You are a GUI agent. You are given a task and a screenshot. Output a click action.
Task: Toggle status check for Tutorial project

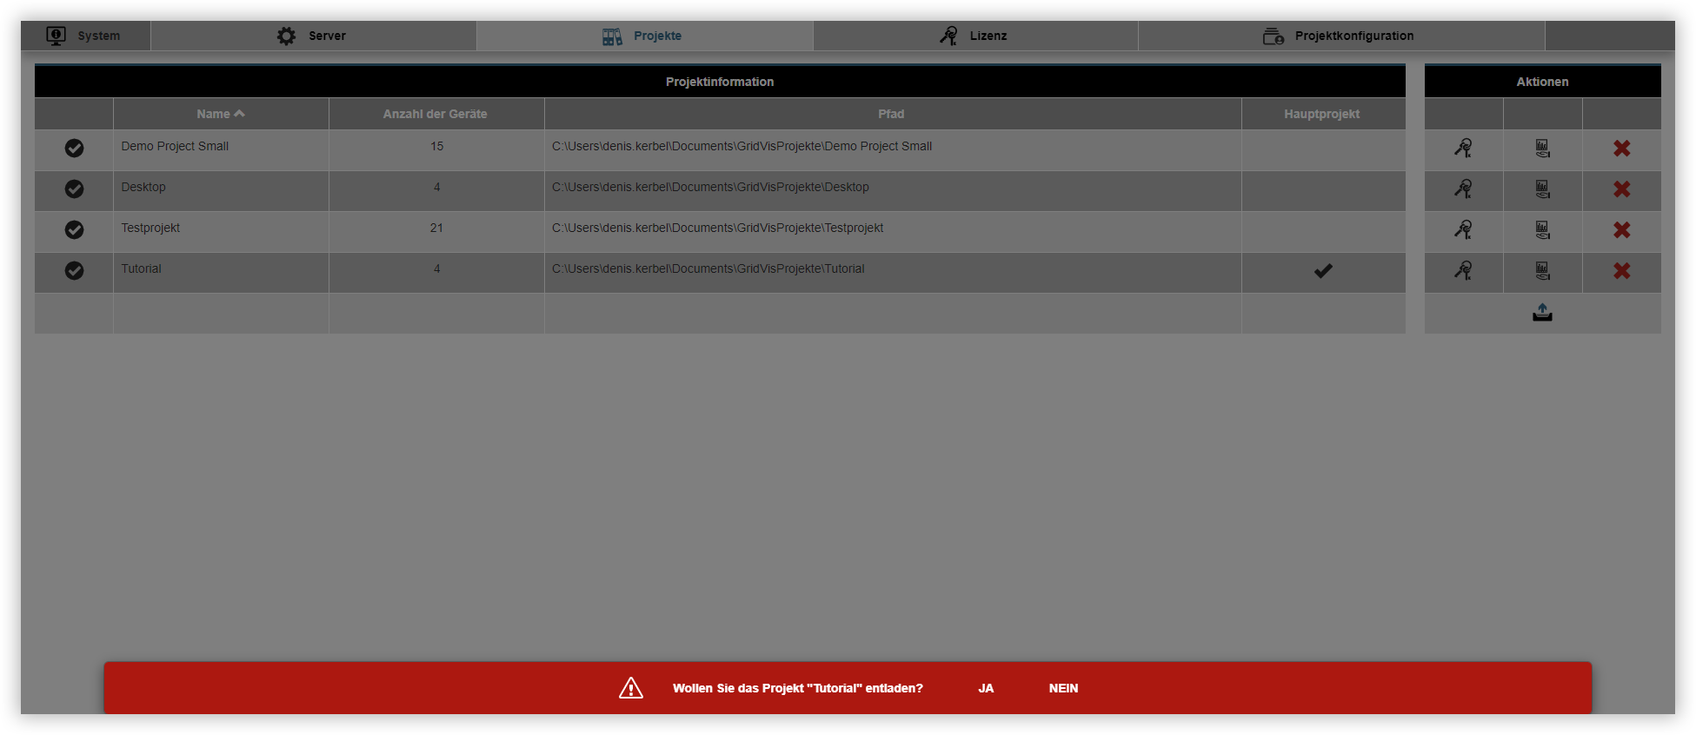click(x=75, y=271)
